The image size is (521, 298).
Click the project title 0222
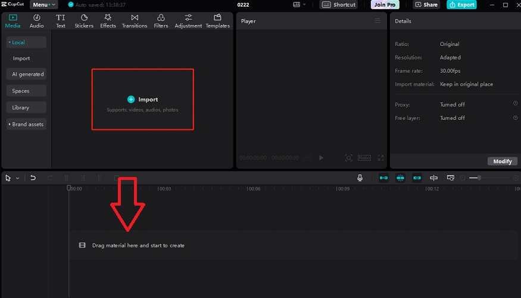[x=243, y=5]
